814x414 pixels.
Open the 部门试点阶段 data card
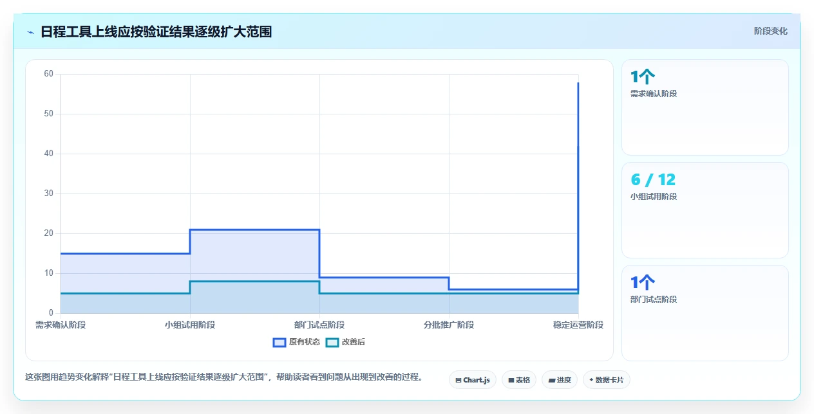(705, 313)
